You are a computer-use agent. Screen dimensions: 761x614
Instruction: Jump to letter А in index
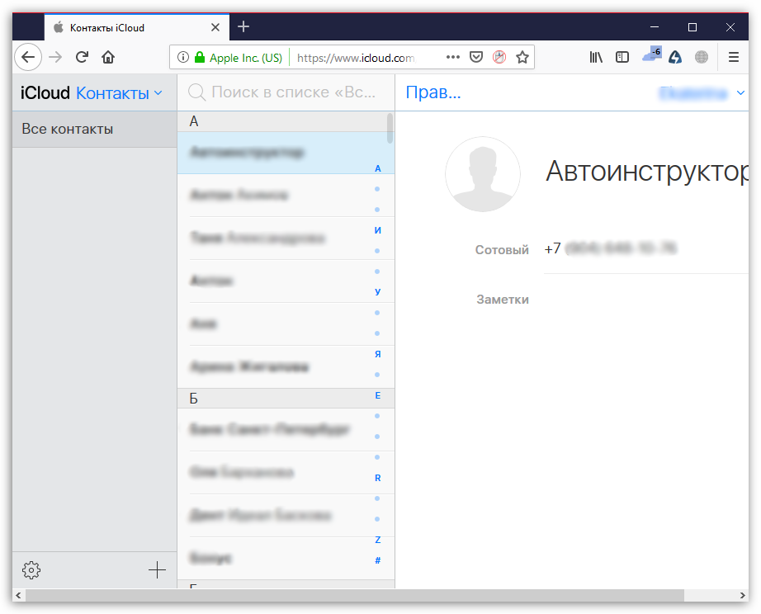(x=377, y=168)
